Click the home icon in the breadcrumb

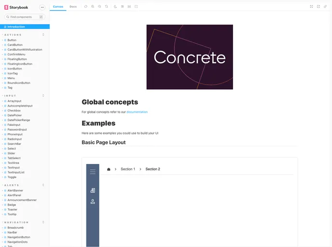coord(109,169)
